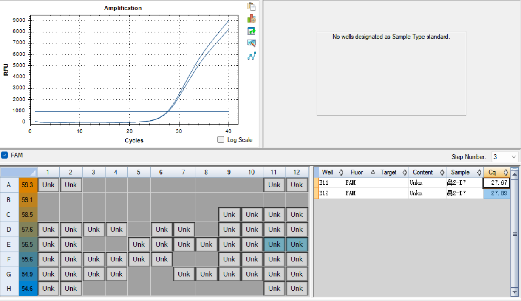Select plate row header E
521x301 pixels.
click(x=9, y=244)
